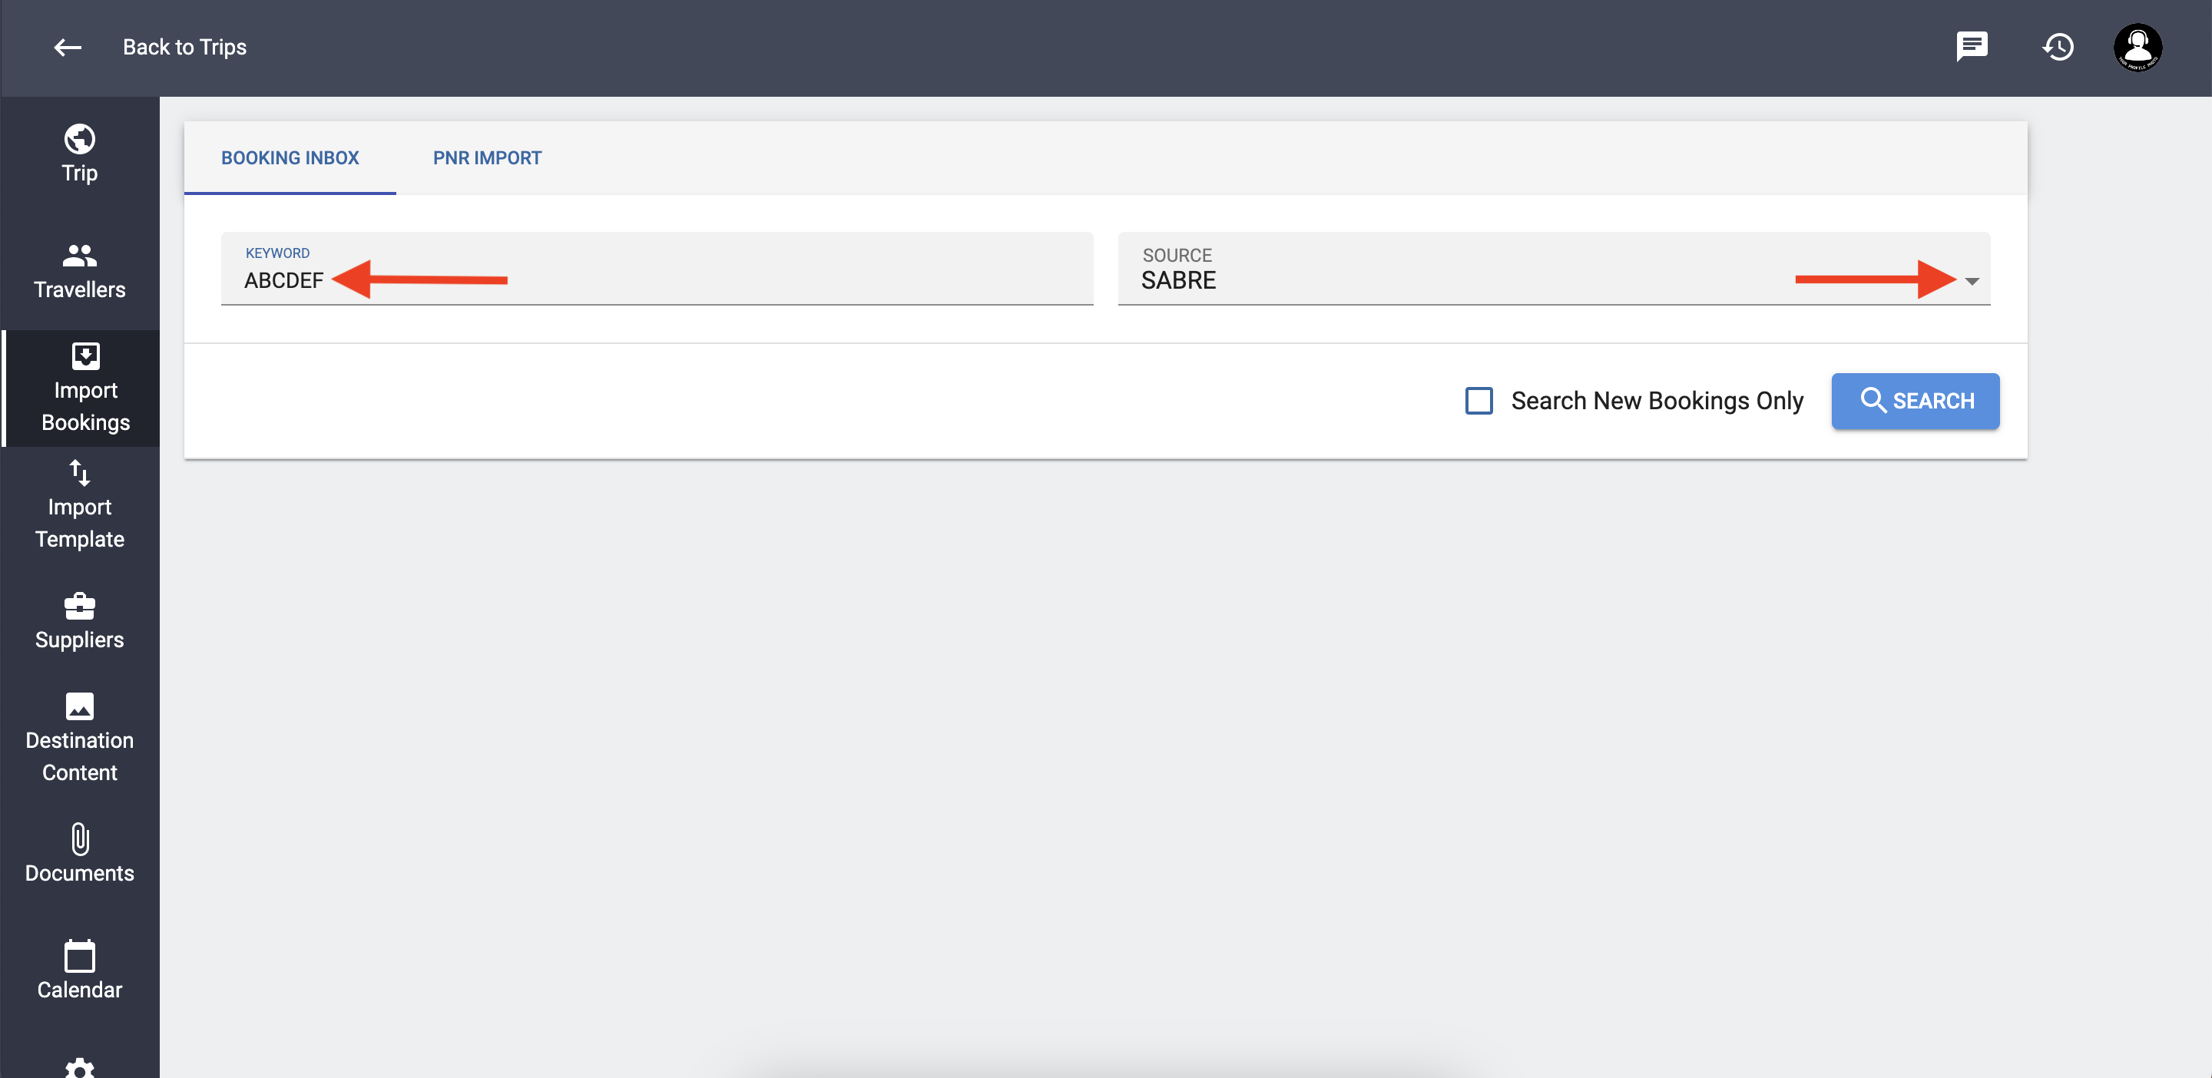Click the settings gear icon
The width and height of the screenshot is (2212, 1078).
click(80, 1068)
